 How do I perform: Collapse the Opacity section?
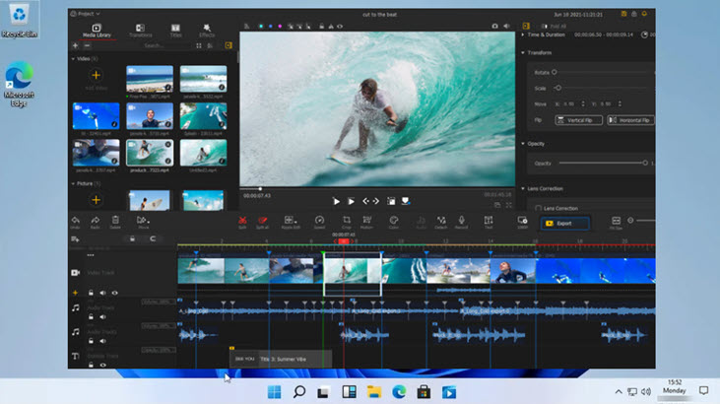click(x=523, y=144)
